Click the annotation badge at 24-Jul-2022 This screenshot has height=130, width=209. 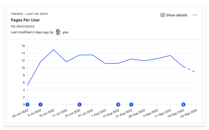(79, 104)
